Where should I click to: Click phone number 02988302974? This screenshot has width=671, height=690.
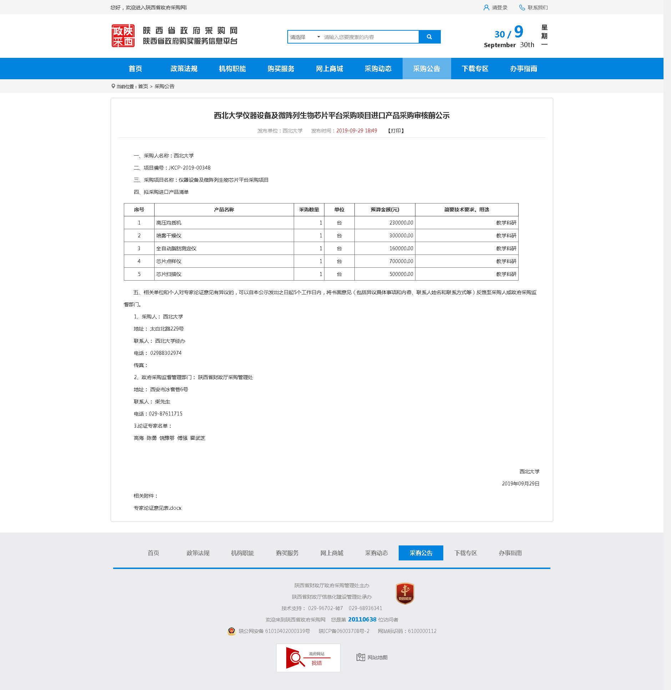(x=166, y=353)
